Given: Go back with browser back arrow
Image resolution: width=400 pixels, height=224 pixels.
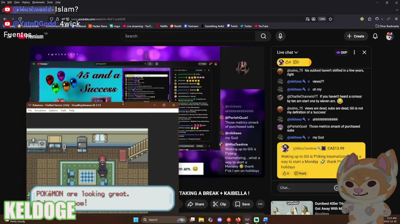Looking at the screenshot, I should [5, 19].
